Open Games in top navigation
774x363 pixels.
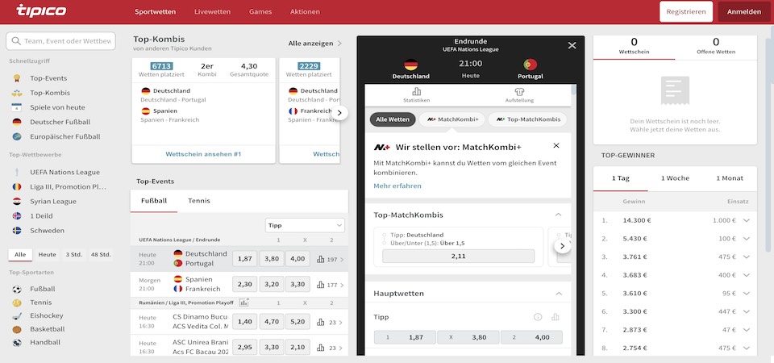(260, 12)
